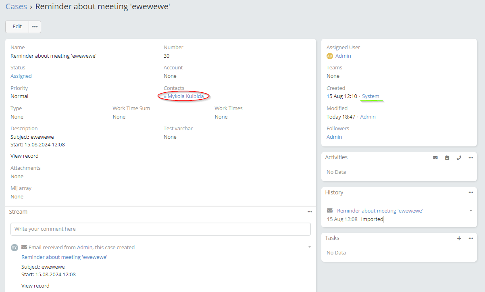Click the schedule meeting calendar icon in Activities
The height and width of the screenshot is (292, 485).
447,158
